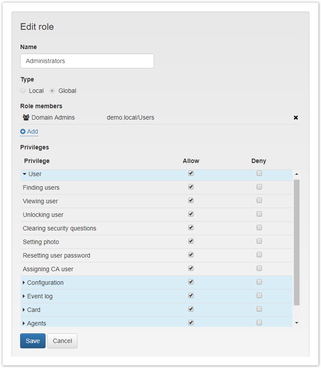Expand the Agents privilege group

pos(24,323)
